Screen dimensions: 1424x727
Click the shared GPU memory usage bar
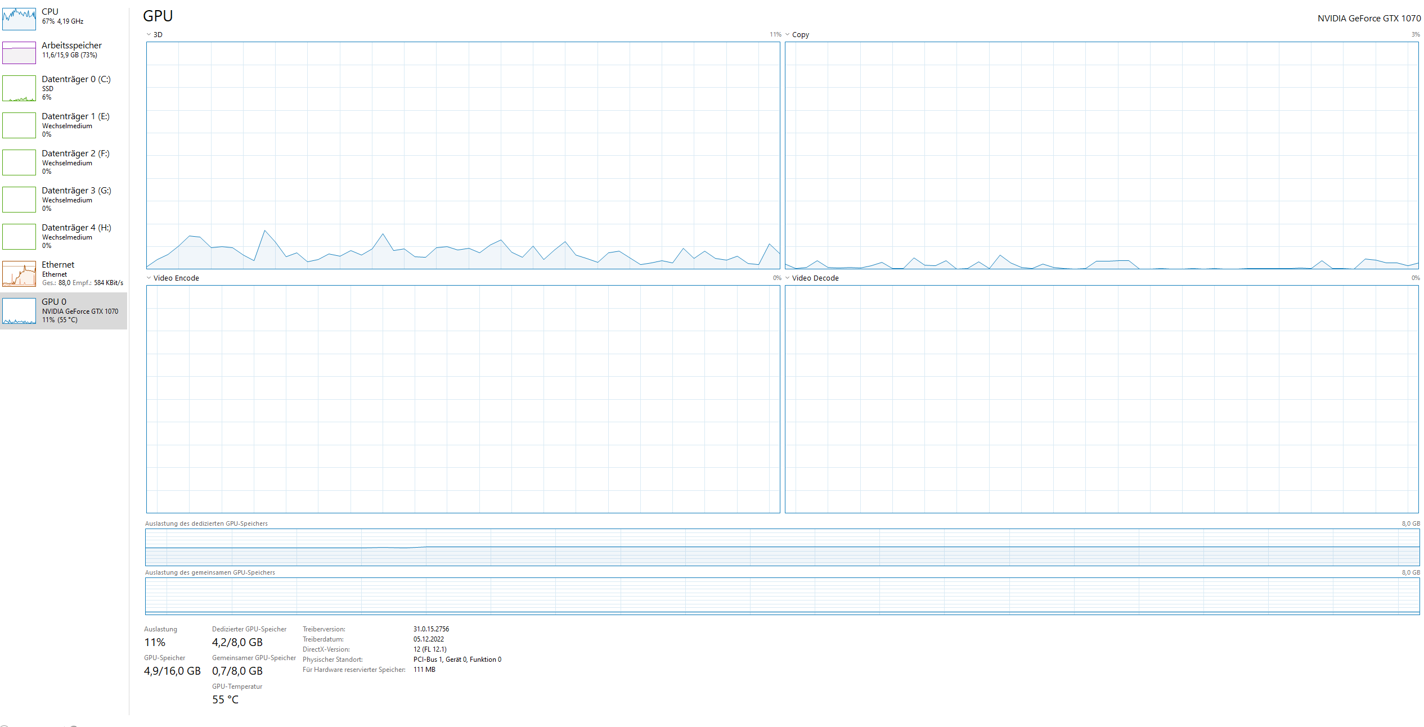782,596
